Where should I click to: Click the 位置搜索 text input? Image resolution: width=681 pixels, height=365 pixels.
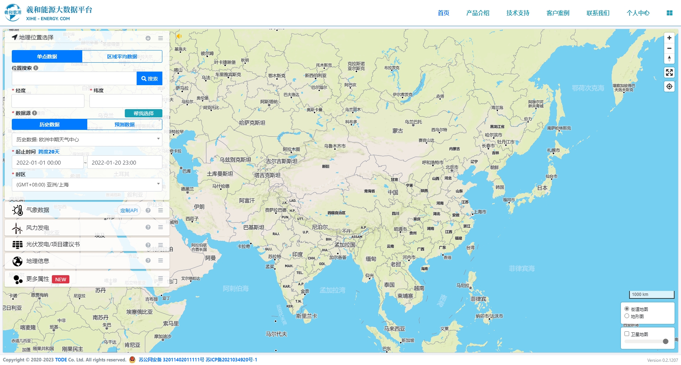click(x=74, y=78)
